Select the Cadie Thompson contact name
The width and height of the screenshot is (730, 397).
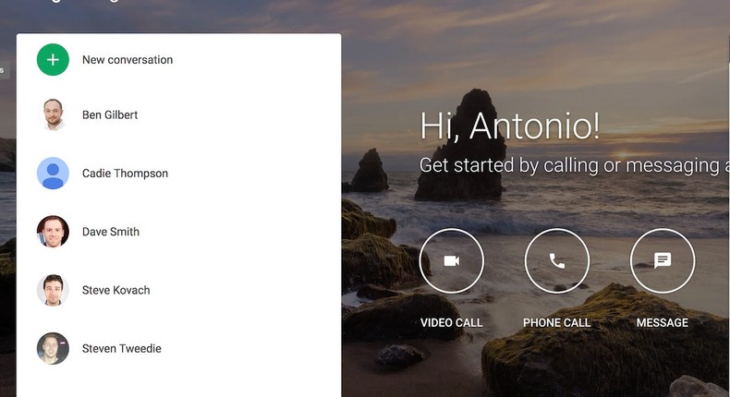tap(125, 174)
